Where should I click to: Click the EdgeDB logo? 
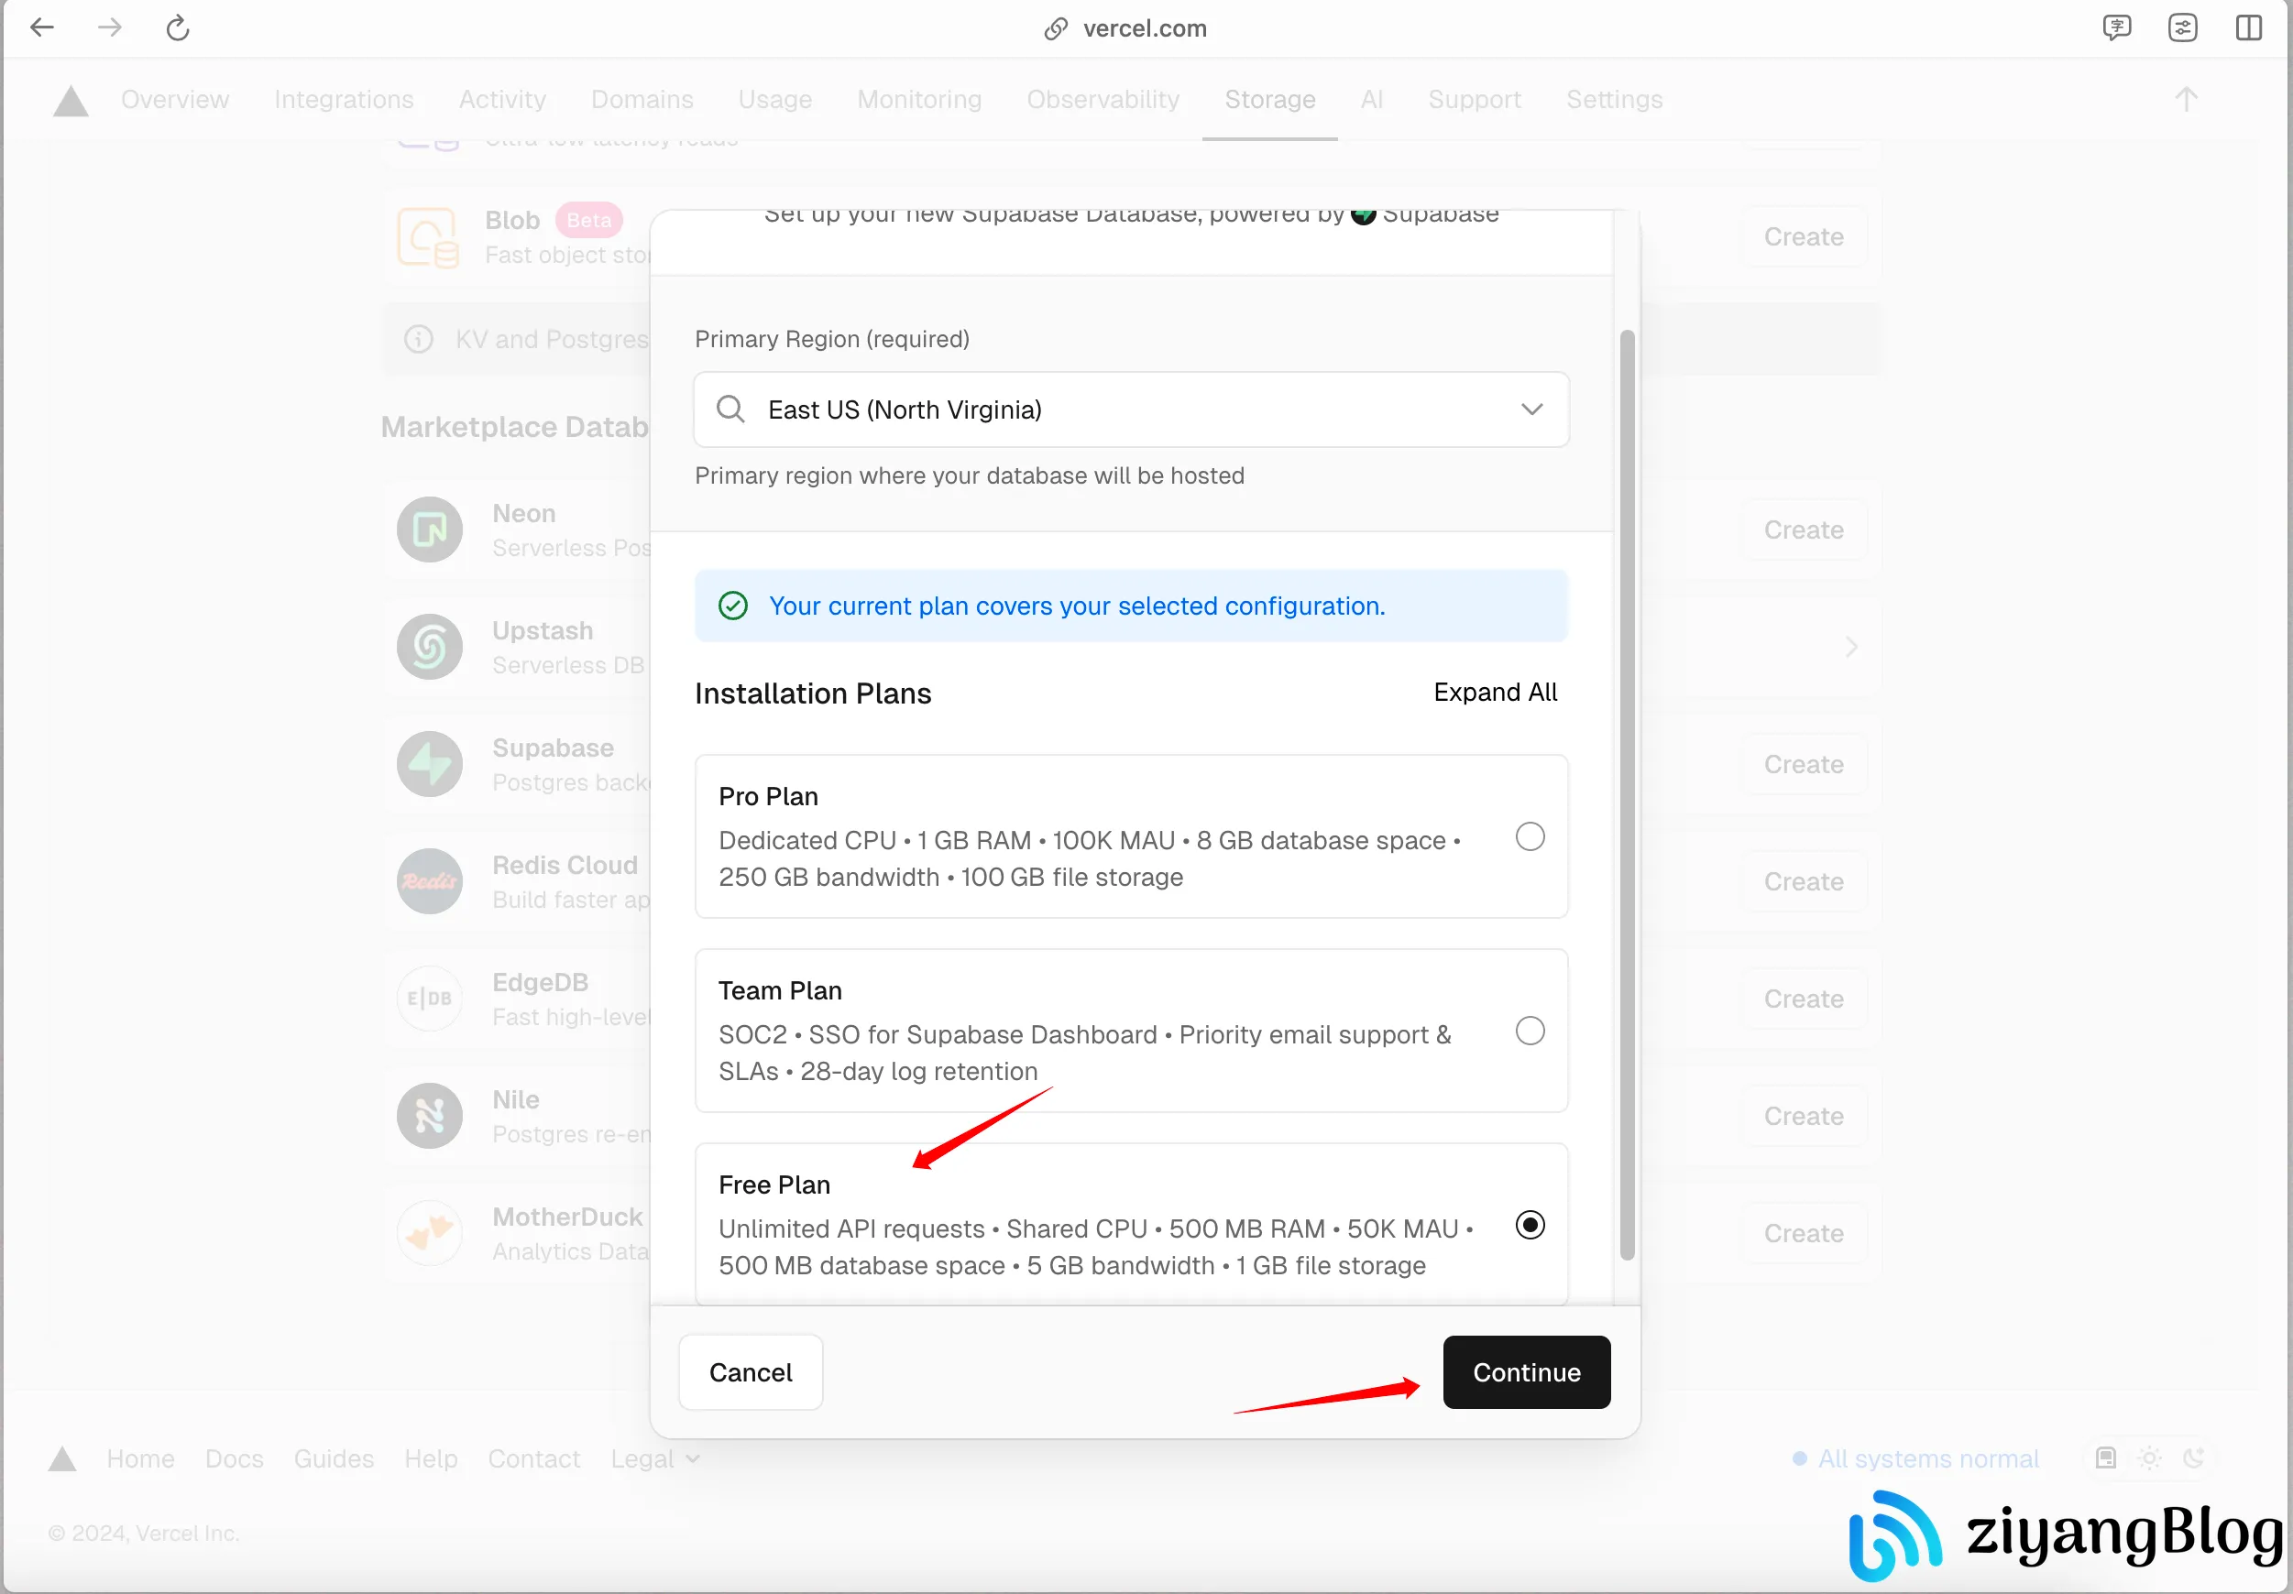(430, 999)
